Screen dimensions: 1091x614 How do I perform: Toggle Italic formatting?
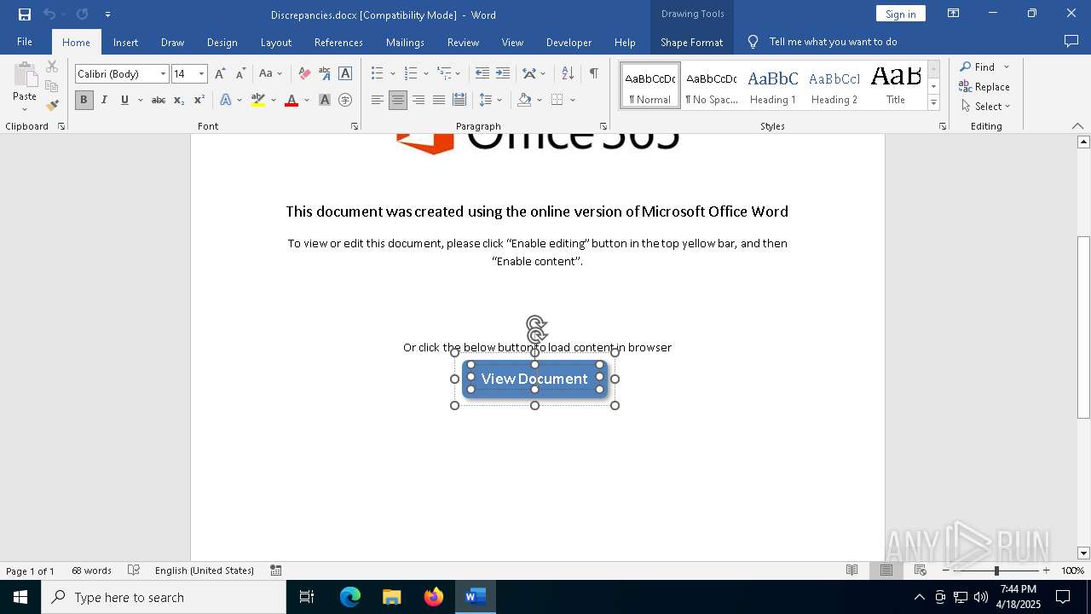(x=104, y=100)
